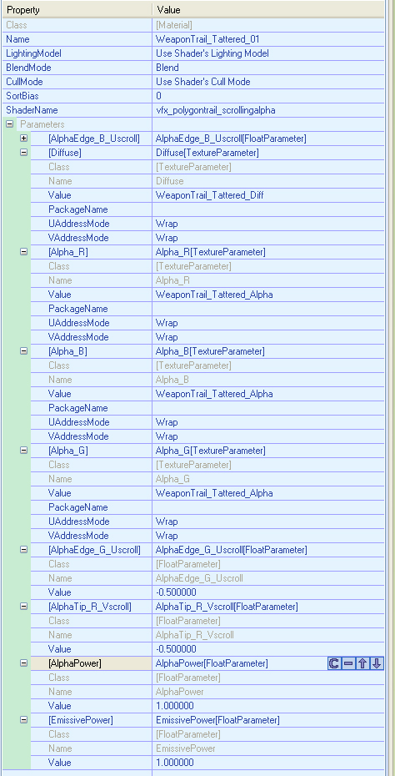Click the Property column header
The image size is (395, 776).
pyautogui.click(x=76, y=9)
